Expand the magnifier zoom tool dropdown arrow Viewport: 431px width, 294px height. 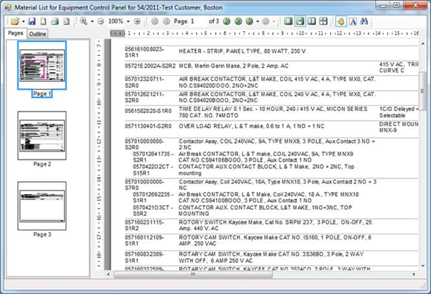click(91, 21)
